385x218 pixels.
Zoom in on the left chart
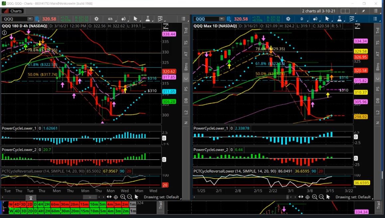coord(123,197)
